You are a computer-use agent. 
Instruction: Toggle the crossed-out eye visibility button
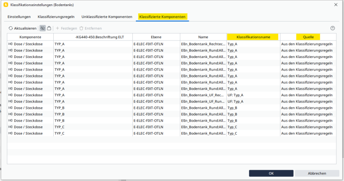43,28
